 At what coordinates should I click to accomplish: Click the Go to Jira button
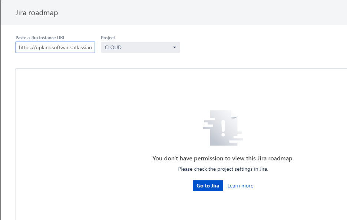(208, 186)
